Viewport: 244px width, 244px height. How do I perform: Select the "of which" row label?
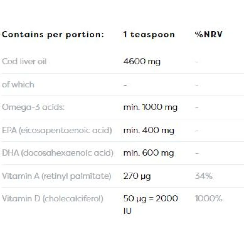click(18, 84)
